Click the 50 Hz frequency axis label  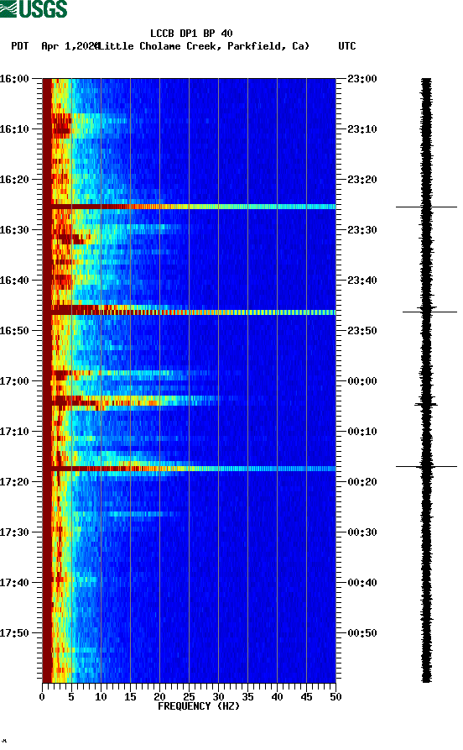click(336, 697)
